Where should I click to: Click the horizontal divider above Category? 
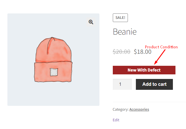[x=149, y=102]
